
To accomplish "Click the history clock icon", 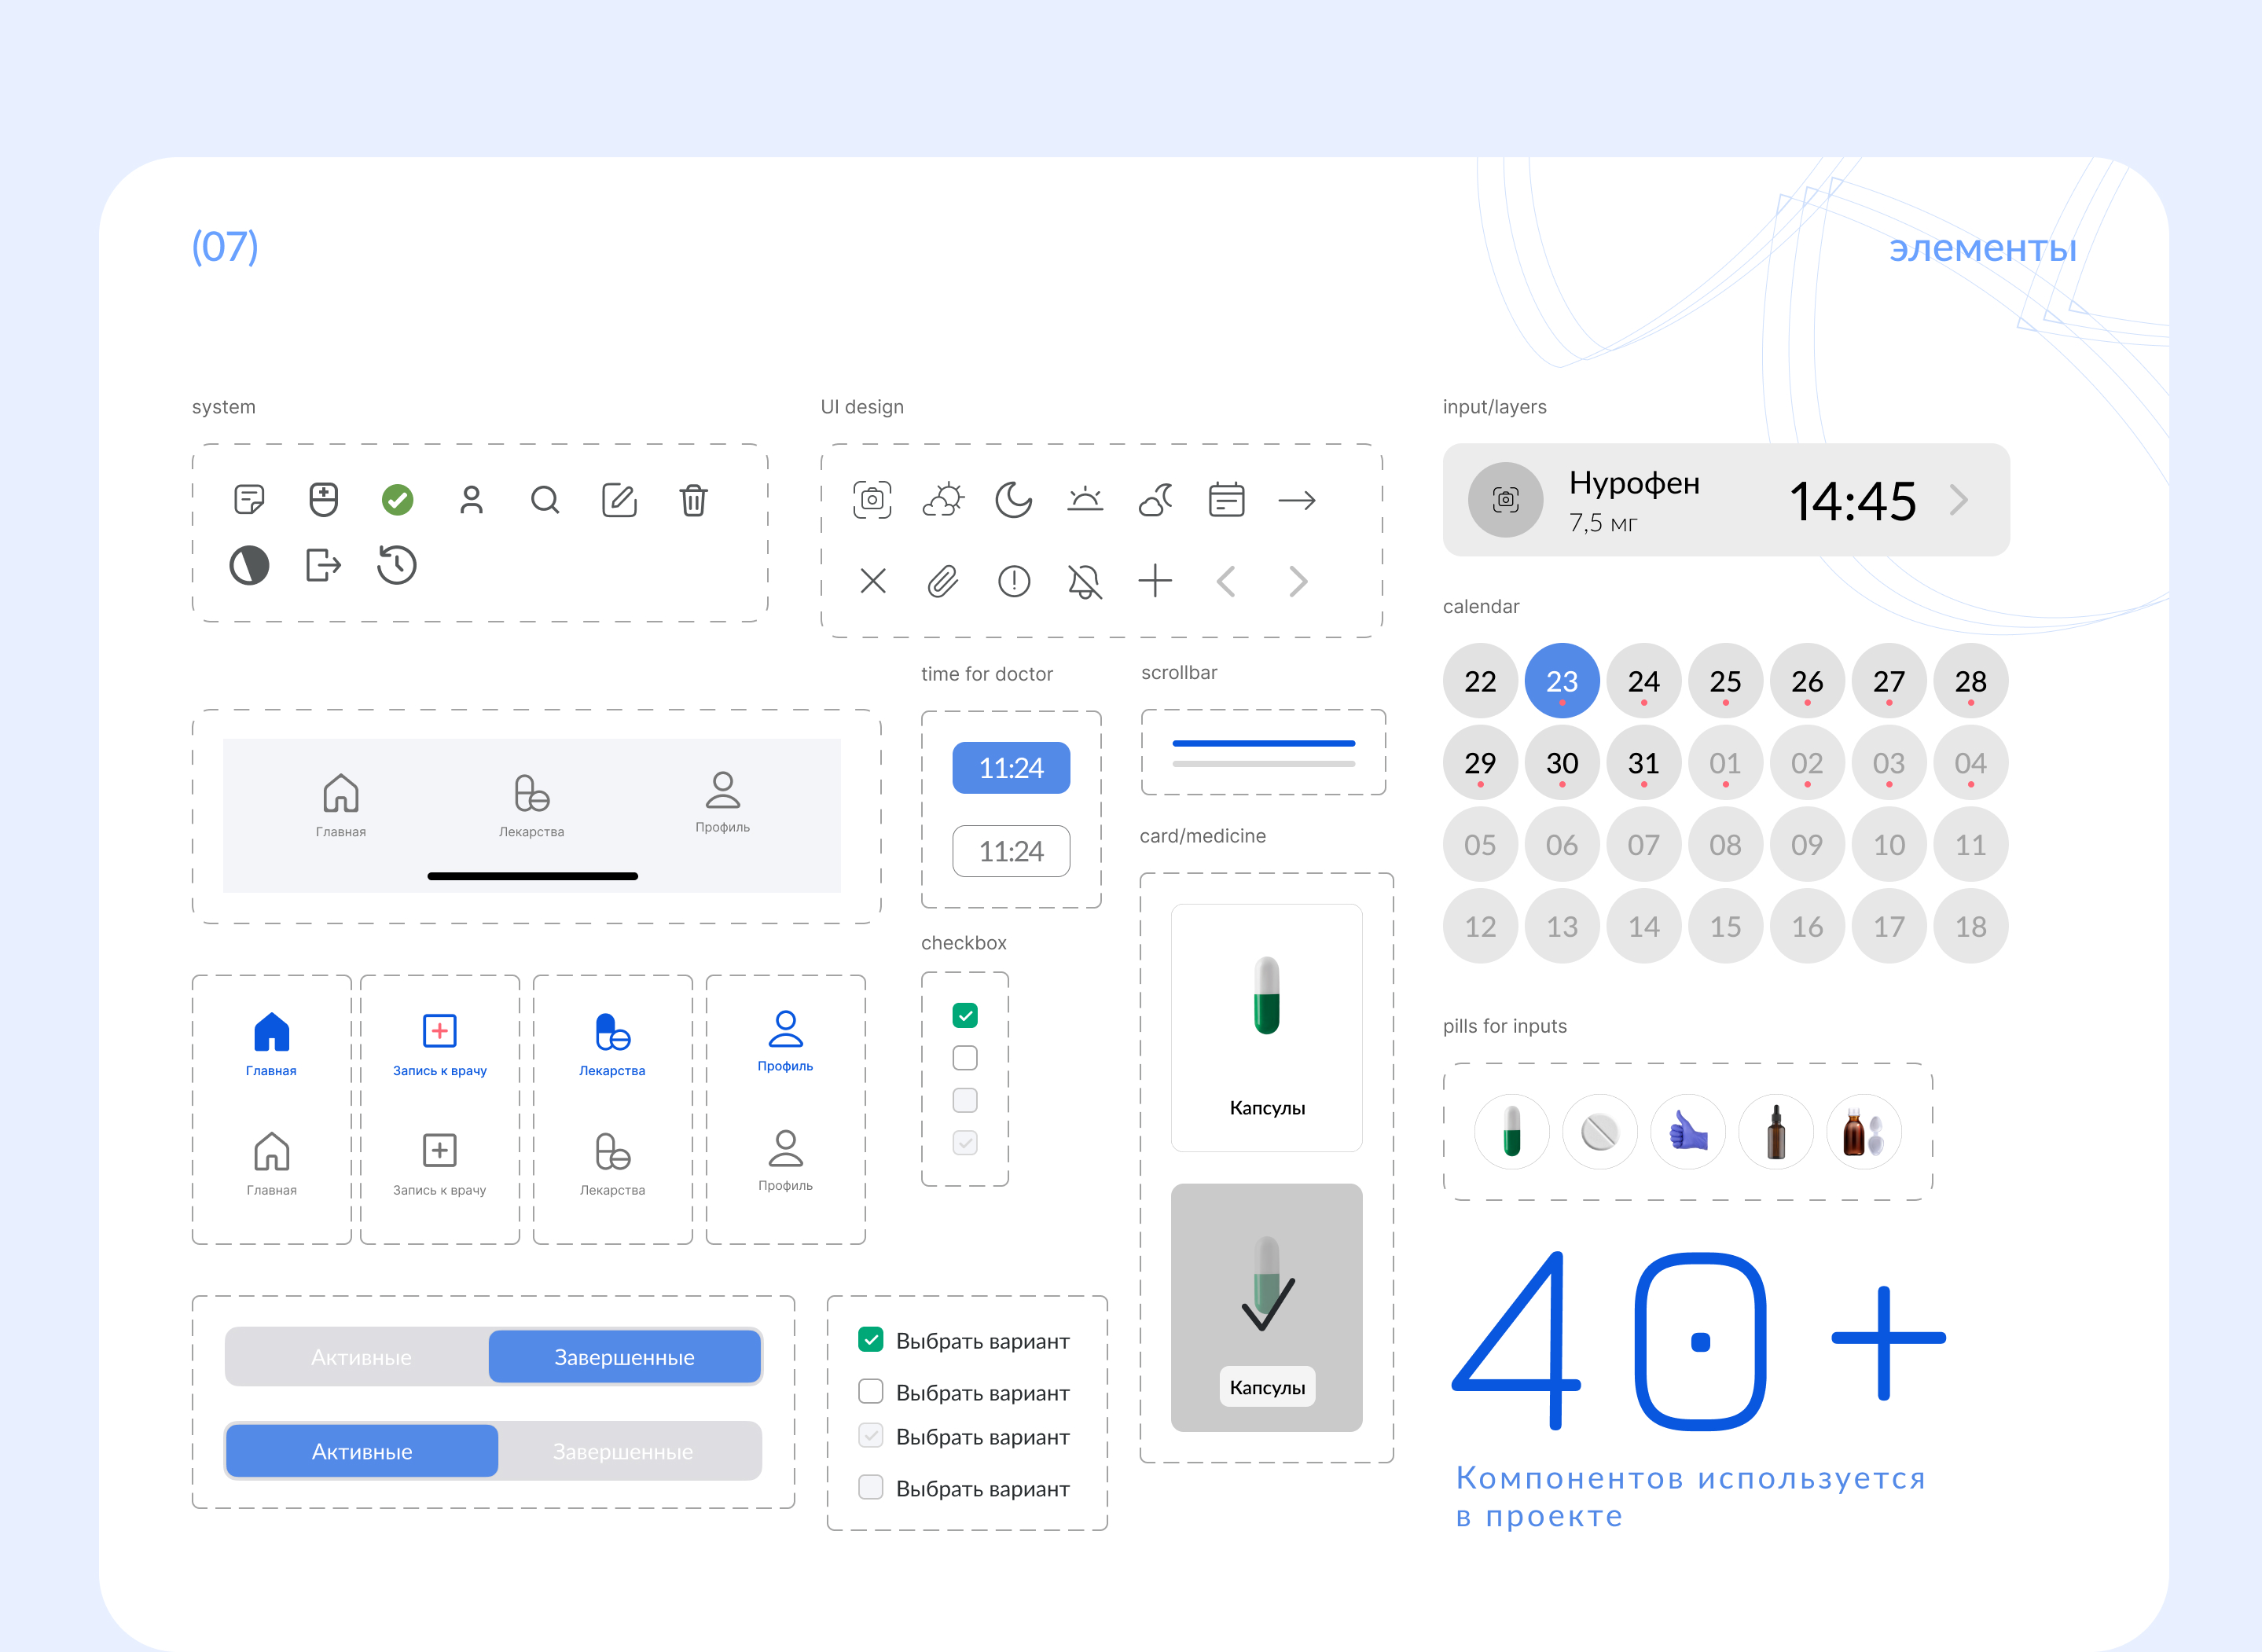I will (397, 565).
